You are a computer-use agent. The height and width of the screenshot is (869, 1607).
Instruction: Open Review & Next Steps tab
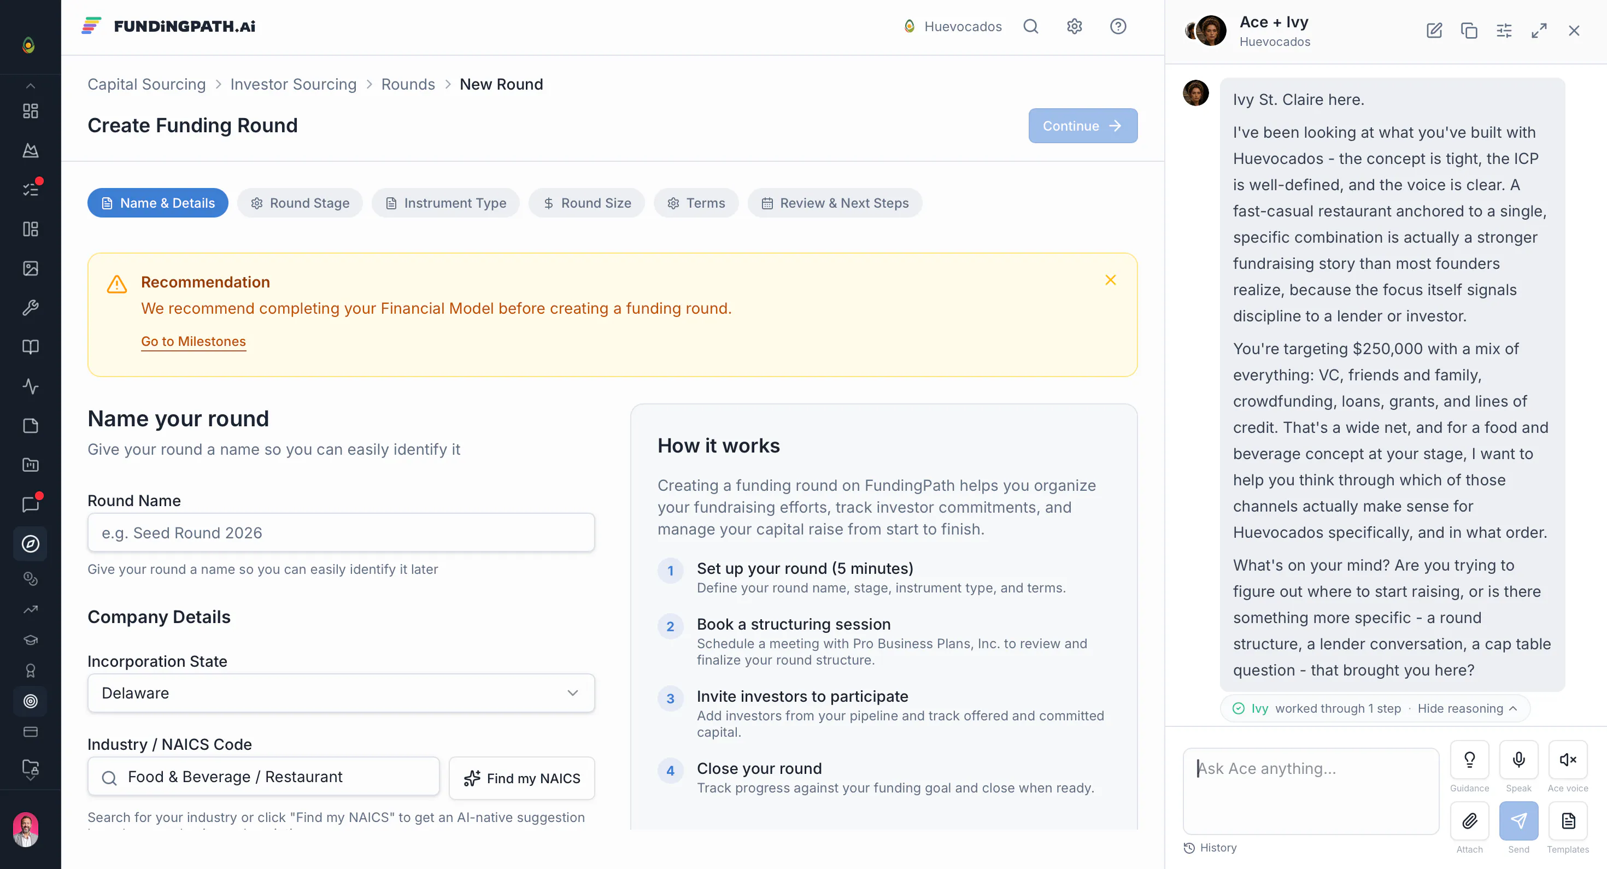pos(835,203)
